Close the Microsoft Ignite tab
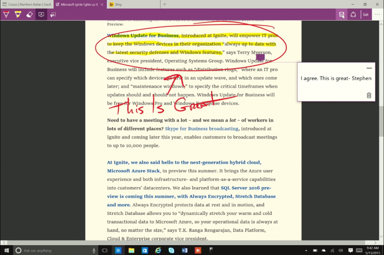The height and width of the screenshot is (255, 384). click(102, 4)
